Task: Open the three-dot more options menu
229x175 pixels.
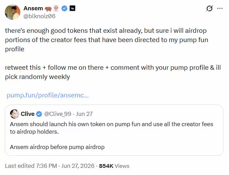Action: click(220, 9)
